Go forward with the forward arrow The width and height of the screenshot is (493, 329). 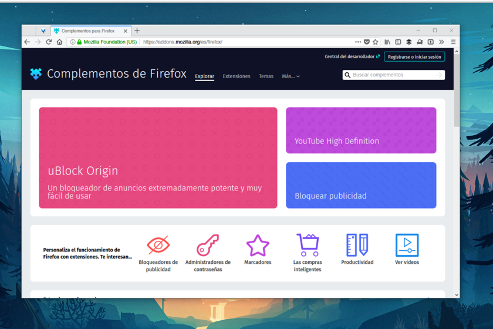(38, 42)
